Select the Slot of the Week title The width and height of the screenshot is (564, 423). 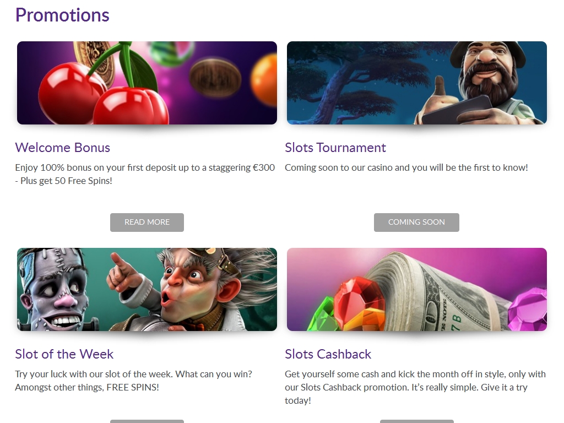(64, 354)
